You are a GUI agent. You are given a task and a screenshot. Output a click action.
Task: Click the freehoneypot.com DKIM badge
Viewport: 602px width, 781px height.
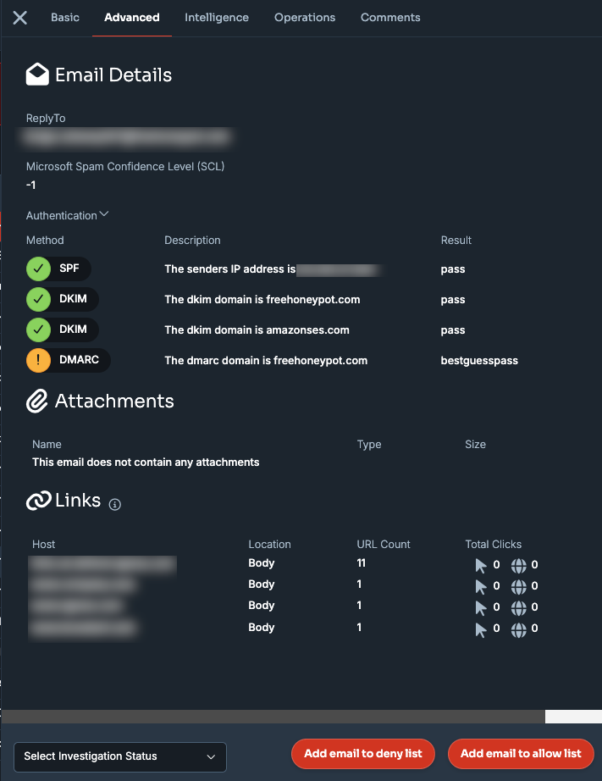point(63,299)
